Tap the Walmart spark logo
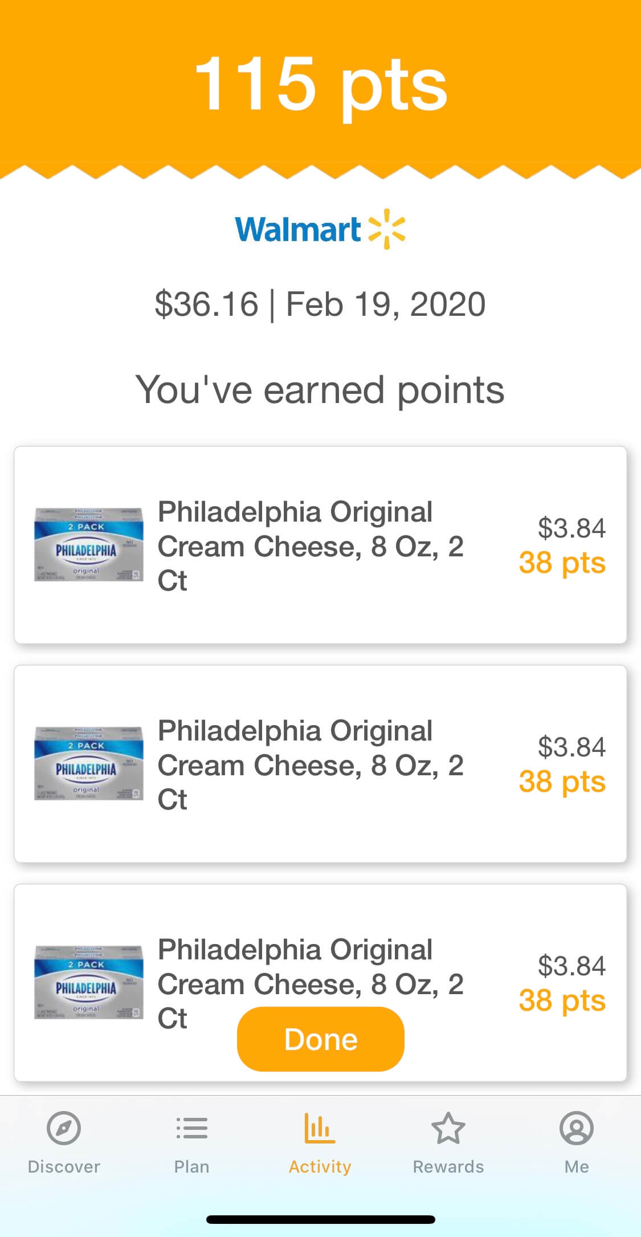Screen dimensions: 641x1237 (387, 229)
